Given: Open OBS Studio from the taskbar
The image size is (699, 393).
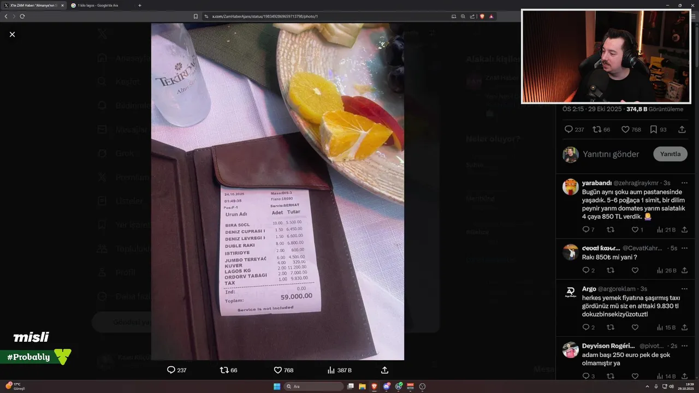Looking at the screenshot, I should pyautogui.click(x=422, y=386).
